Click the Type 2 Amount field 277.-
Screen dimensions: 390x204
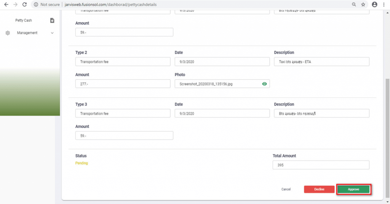[x=123, y=84]
